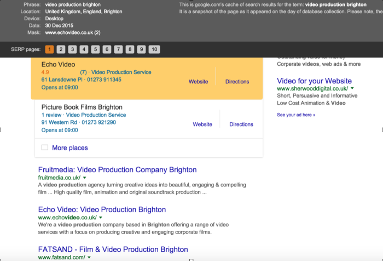Click the Mask value www.echovideo.co.uk (2)
The height and width of the screenshot is (261, 383).
tap(73, 32)
